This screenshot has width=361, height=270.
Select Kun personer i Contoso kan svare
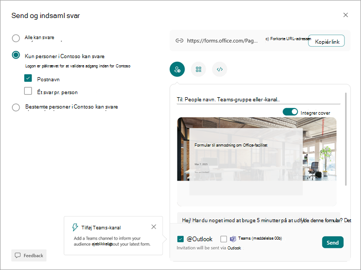(x=16, y=55)
